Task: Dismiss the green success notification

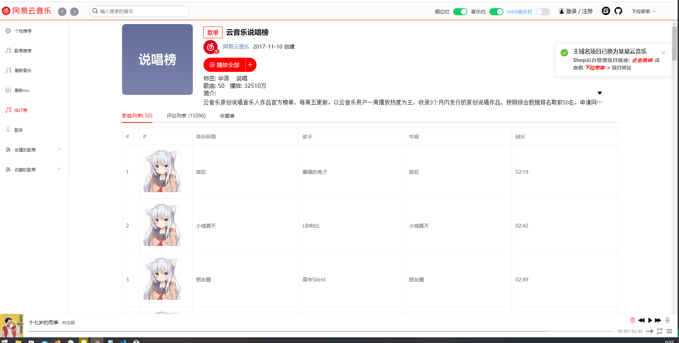Action: pos(663,53)
